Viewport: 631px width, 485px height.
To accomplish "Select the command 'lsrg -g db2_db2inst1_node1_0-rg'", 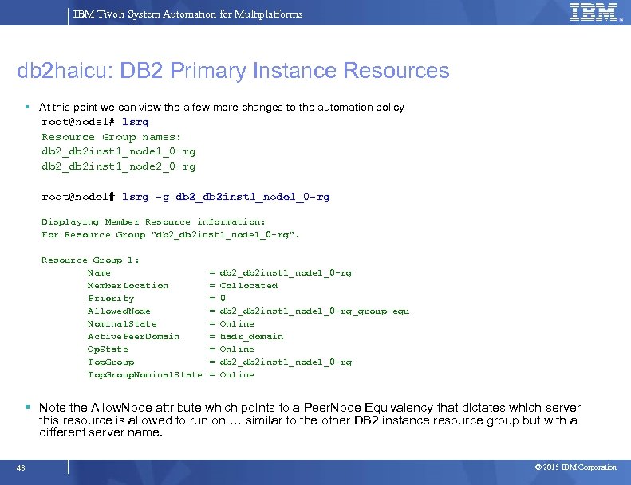I will coord(226,197).
